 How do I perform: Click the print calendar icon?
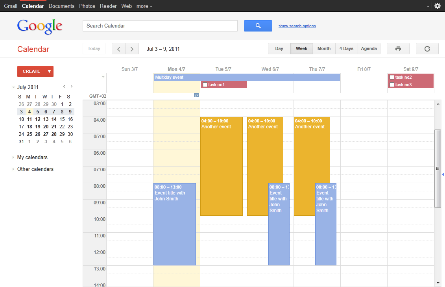398,48
